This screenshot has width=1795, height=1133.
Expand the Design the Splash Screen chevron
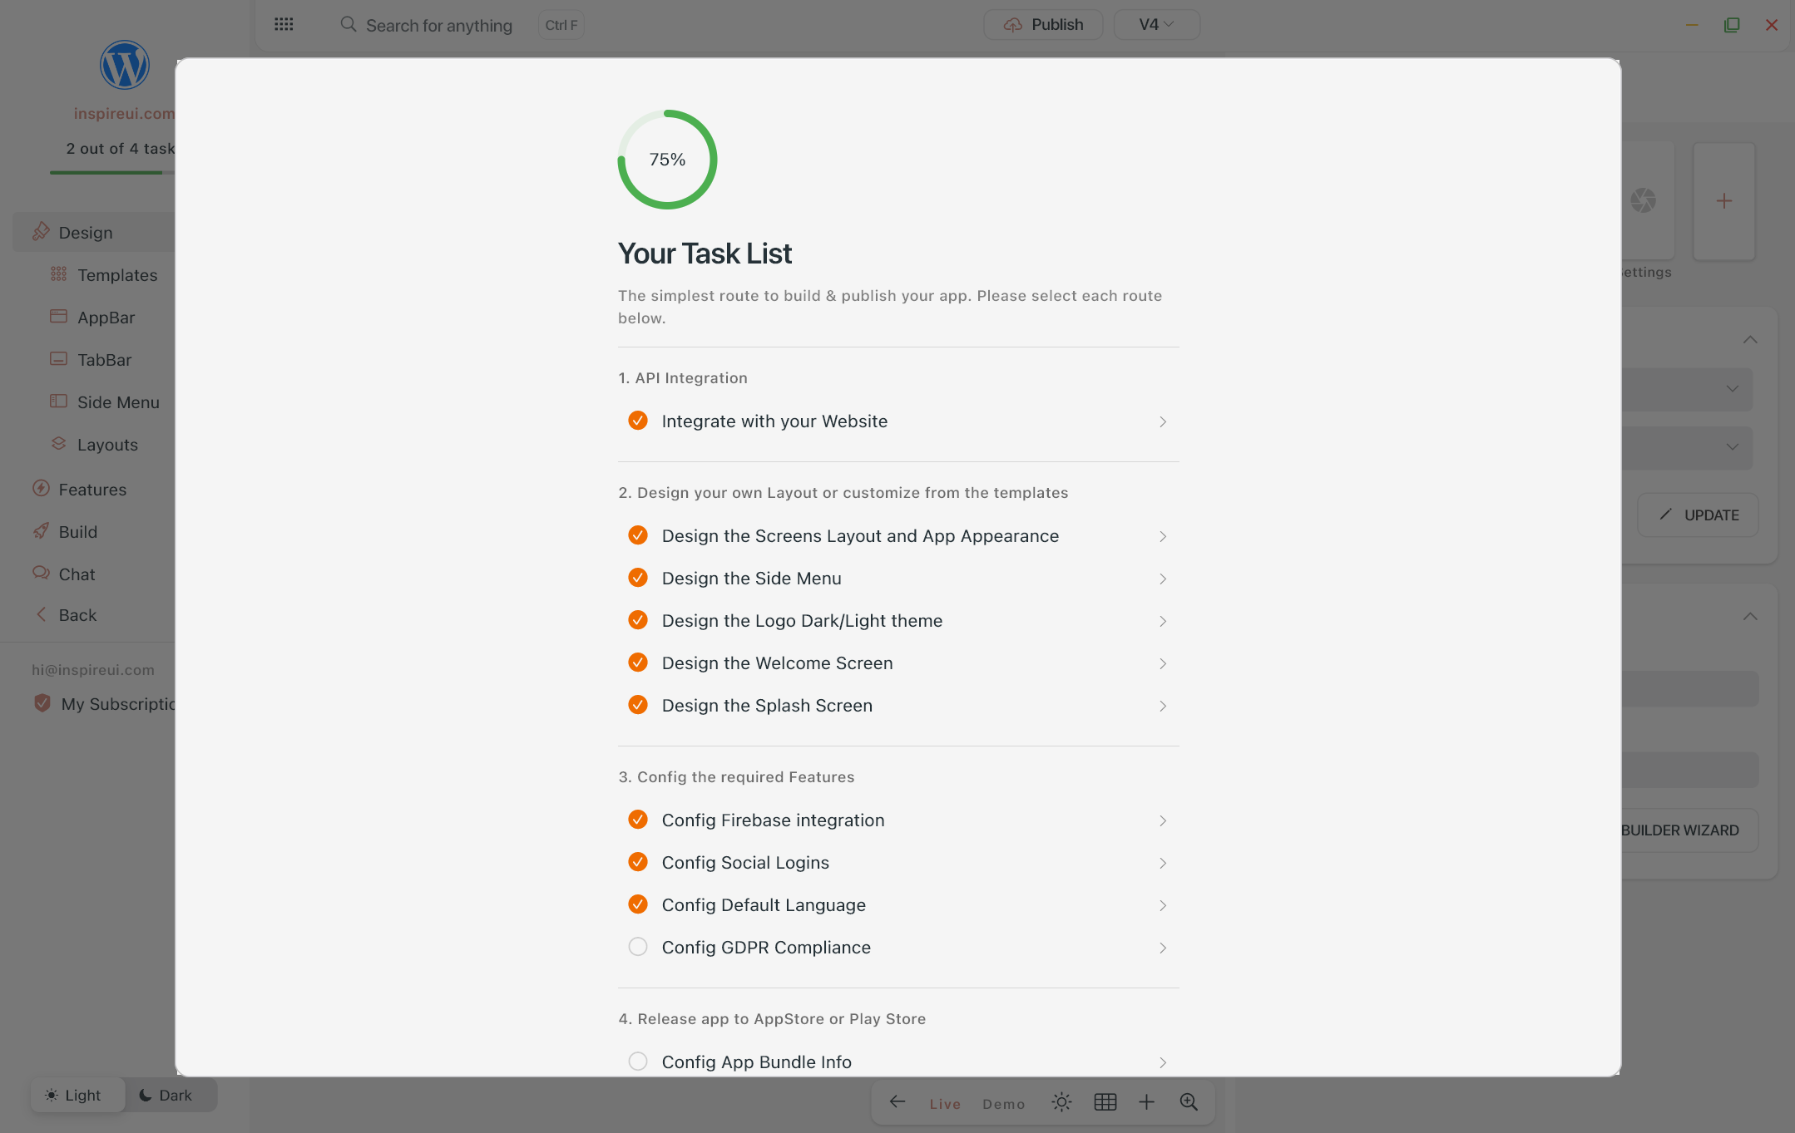[1163, 706]
